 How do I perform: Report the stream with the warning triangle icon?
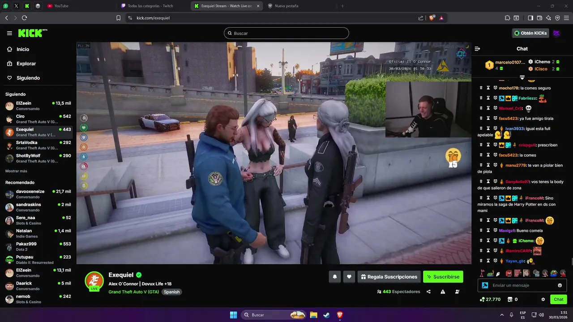click(x=443, y=292)
